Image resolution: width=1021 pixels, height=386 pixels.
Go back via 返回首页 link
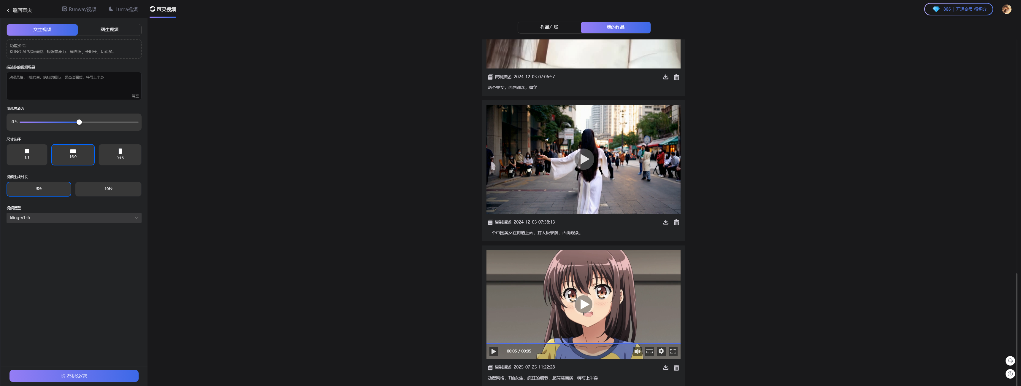19,10
